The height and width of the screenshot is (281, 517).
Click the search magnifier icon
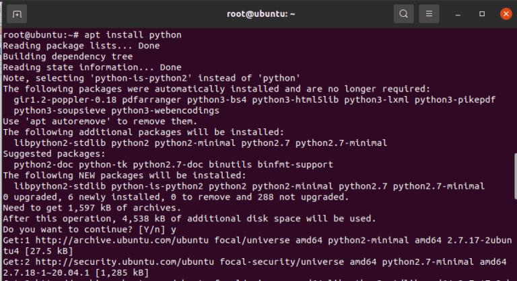pyautogui.click(x=403, y=13)
